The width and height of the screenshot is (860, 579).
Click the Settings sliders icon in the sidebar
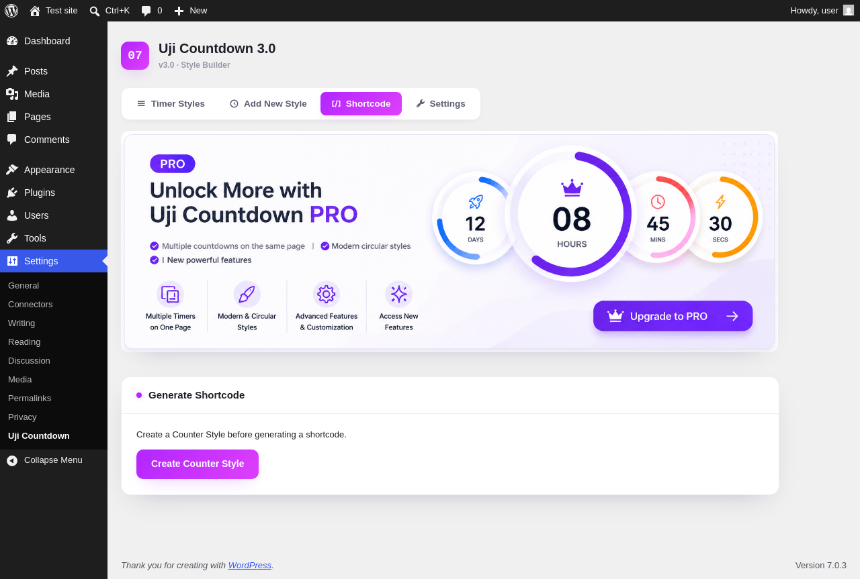(12, 261)
